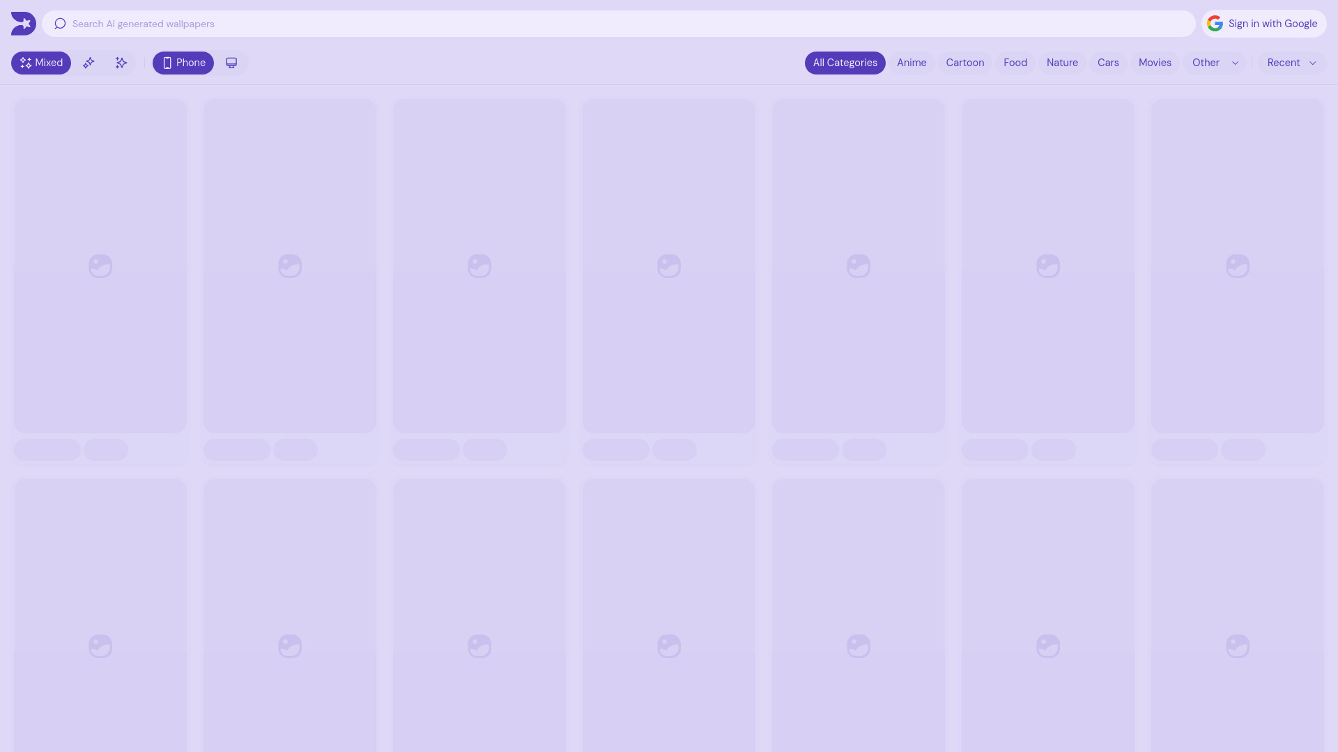Screen dimensions: 1338x752
Task: Select the Nature category tab
Action: 1062,63
